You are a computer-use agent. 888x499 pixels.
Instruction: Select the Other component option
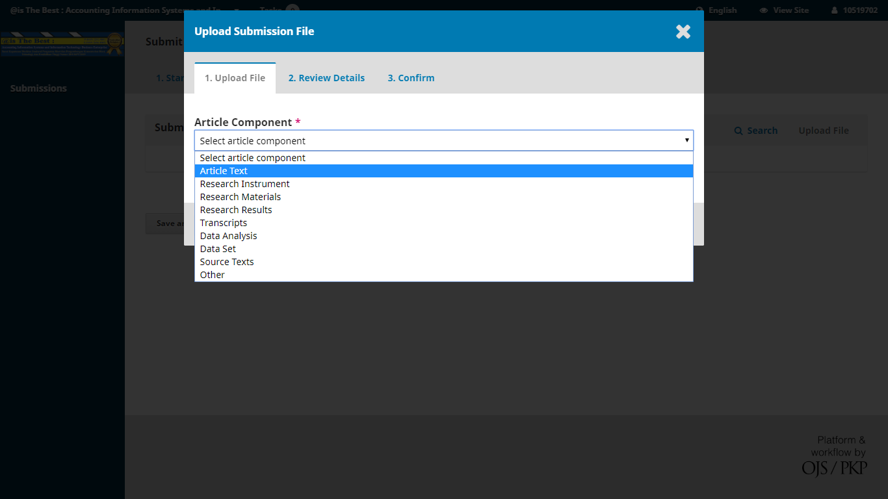point(444,275)
